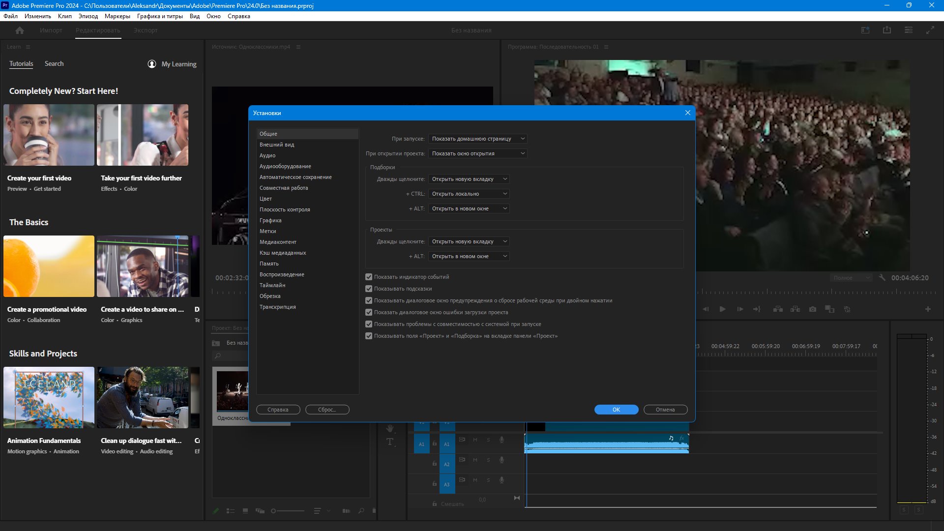944x531 pixels.
Task: Uncheck Показывать подсказки checkbox
Action: pyautogui.click(x=369, y=289)
